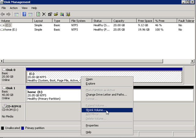Select the (C:) row in volume list
This screenshot has width=196, height=138.
97,25
